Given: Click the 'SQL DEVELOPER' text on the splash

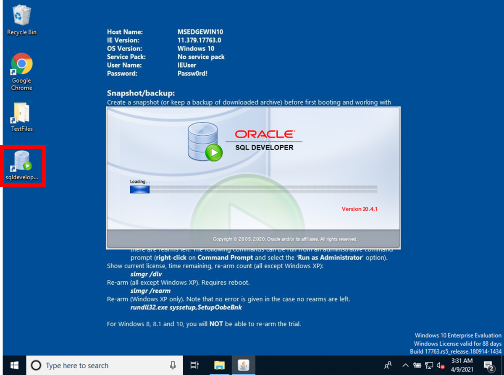Looking at the screenshot, I should tap(264, 147).
